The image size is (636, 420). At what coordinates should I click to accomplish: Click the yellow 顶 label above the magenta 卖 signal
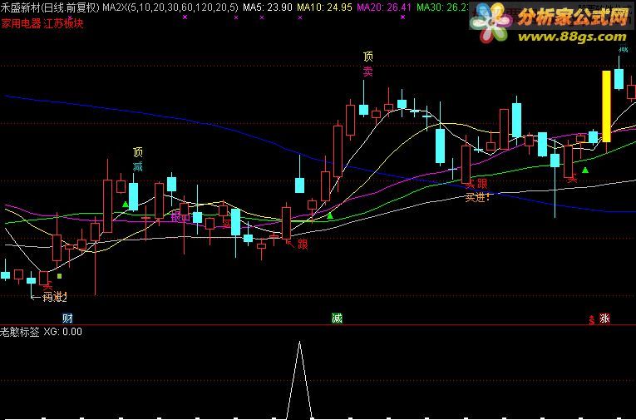click(368, 57)
